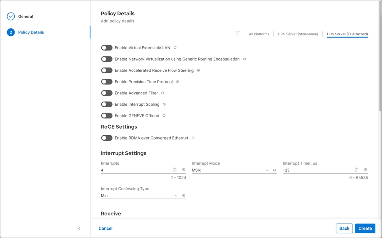Enable RDMA over Converged Ethernet
This screenshot has width=382, height=238.
pos(106,138)
